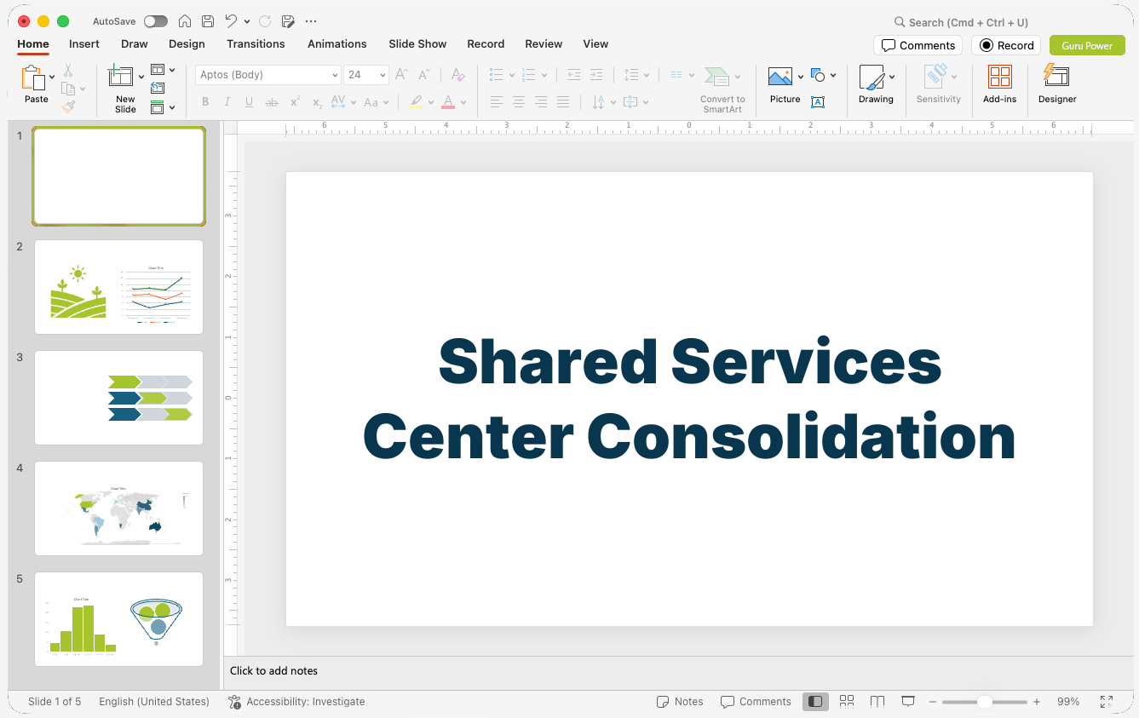Click the New Slide icon
This screenshot has height=718, width=1139.
[x=121, y=77]
